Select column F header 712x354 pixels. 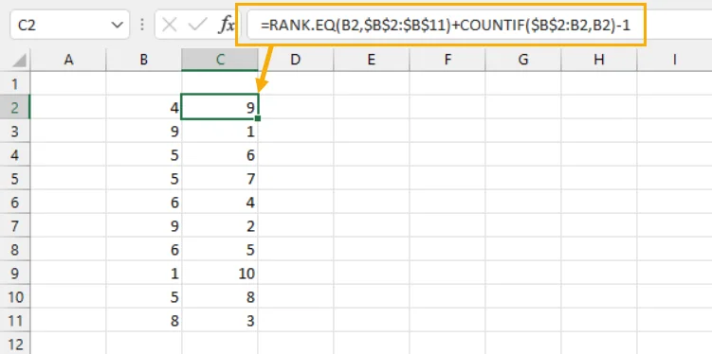click(447, 60)
